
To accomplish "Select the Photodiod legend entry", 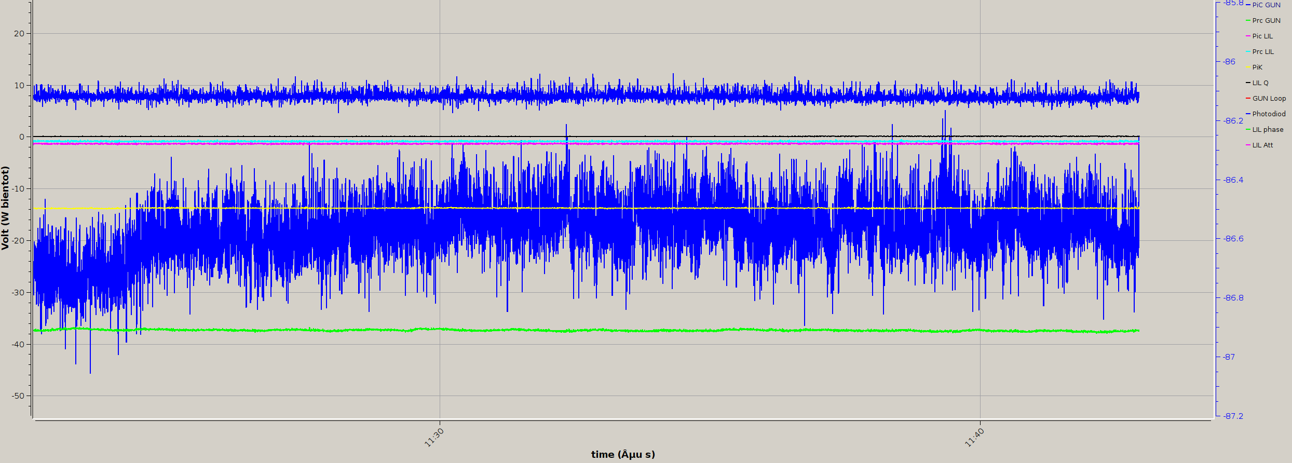I will click(1269, 114).
